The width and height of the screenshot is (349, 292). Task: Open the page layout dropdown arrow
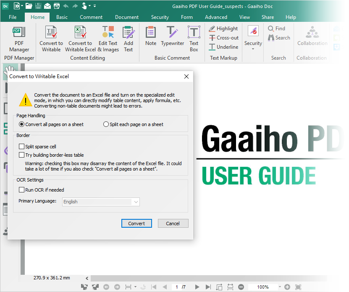click(x=135, y=287)
